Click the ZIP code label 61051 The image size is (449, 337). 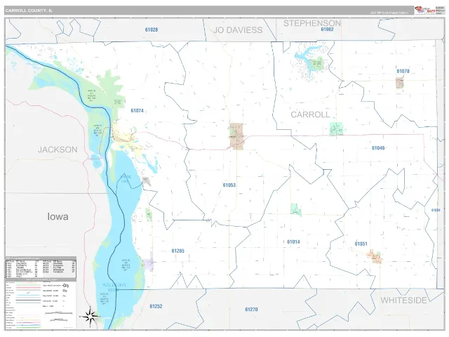click(x=361, y=244)
